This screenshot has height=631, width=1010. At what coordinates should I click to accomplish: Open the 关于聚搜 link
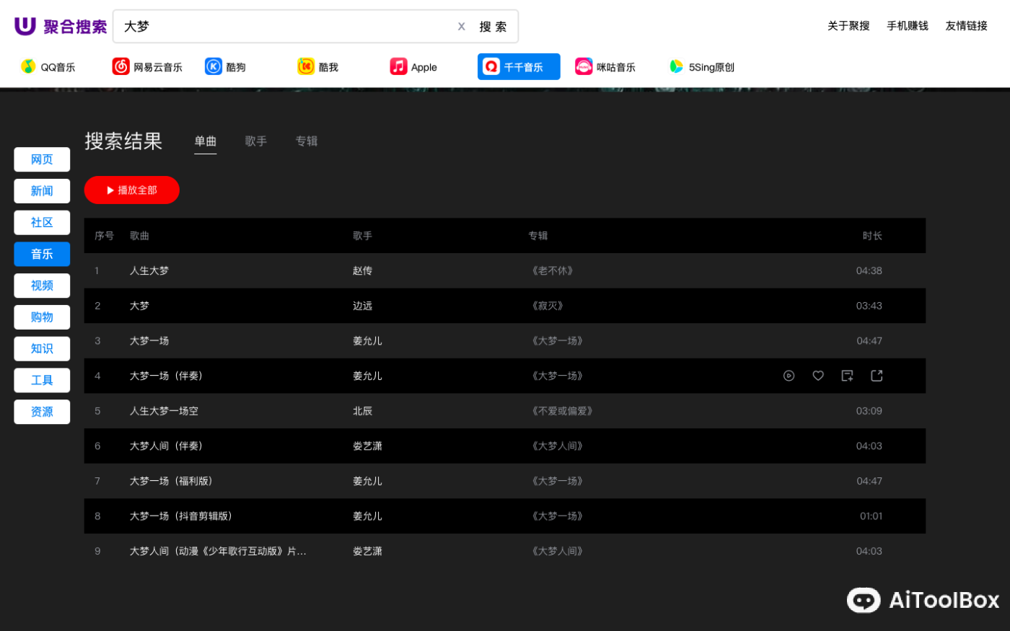pos(848,25)
